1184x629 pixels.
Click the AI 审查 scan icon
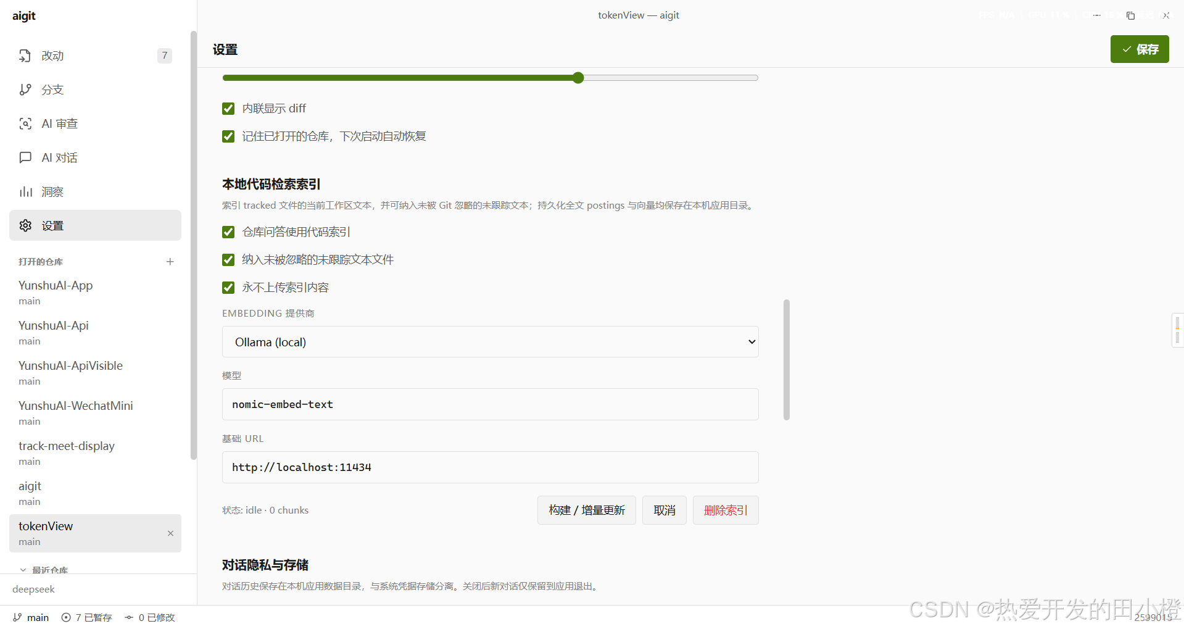tap(25, 123)
